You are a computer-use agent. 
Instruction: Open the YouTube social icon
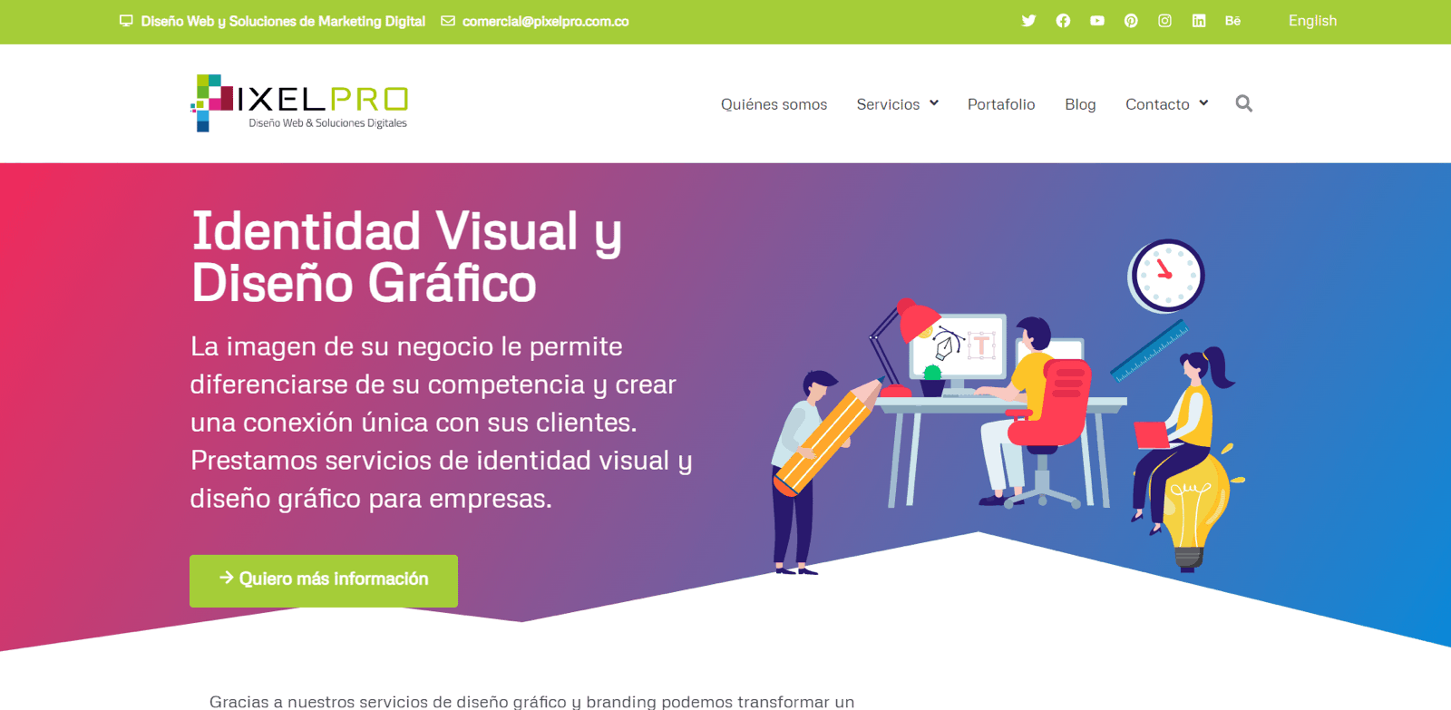(1097, 21)
